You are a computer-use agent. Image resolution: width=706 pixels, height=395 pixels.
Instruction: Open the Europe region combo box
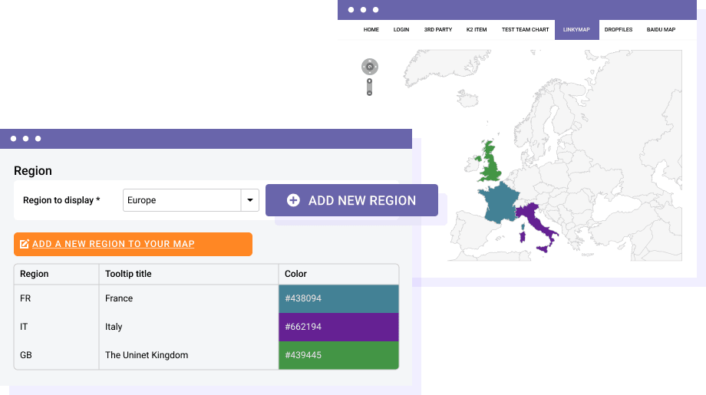(183, 200)
